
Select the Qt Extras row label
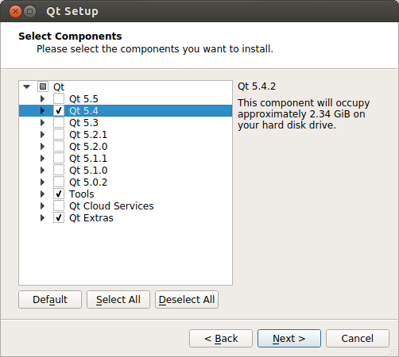coord(91,218)
